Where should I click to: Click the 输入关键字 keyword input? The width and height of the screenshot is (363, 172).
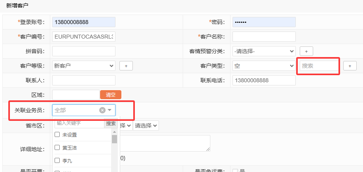click(79, 123)
